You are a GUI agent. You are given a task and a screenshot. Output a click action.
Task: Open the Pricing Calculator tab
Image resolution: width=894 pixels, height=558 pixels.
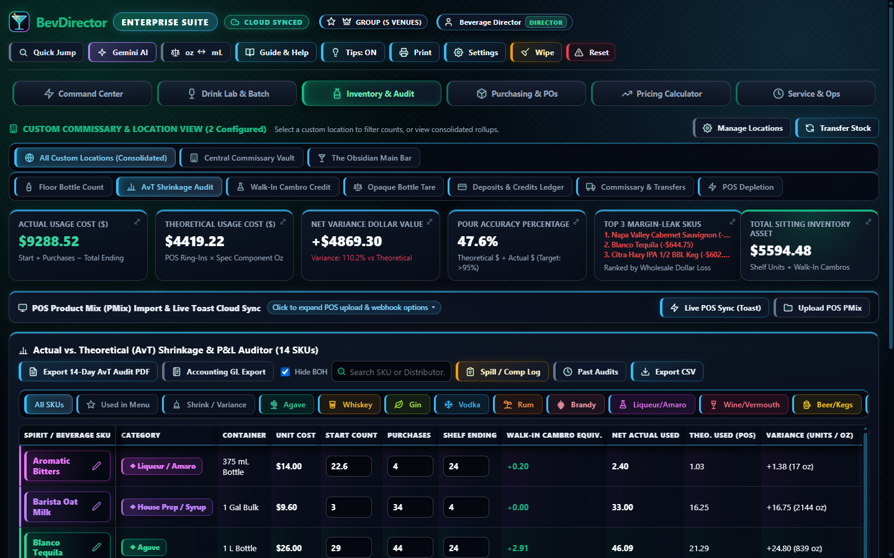[x=661, y=94]
